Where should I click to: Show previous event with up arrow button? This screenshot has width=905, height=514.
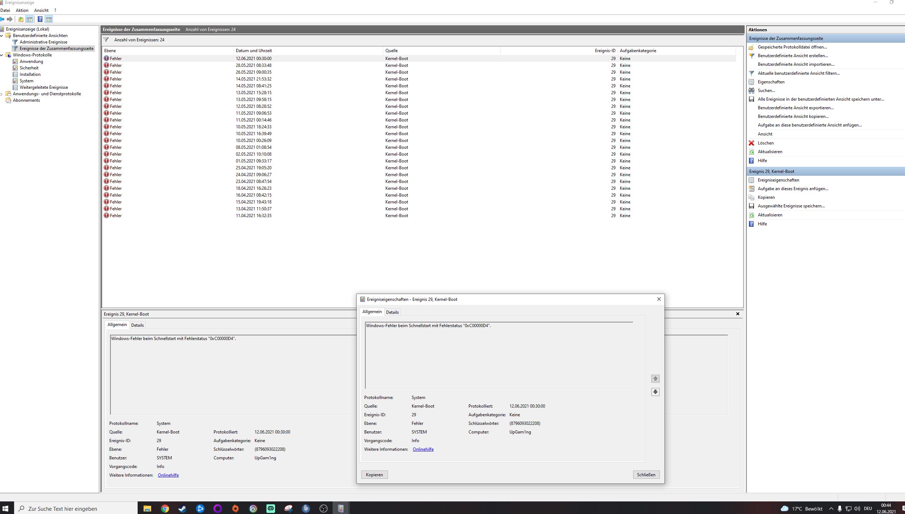click(655, 378)
